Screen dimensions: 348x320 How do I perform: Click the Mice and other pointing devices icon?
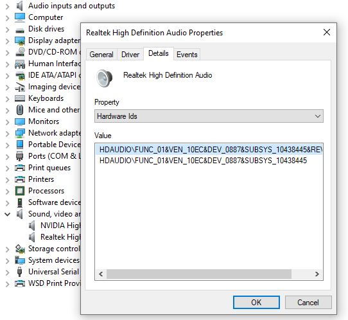click(20, 110)
